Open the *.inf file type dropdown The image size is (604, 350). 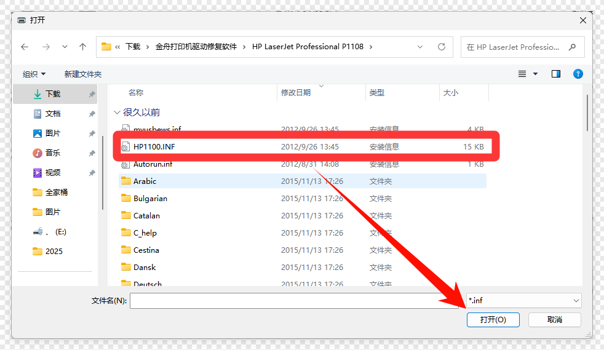pyautogui.click(x=523, y=301)
